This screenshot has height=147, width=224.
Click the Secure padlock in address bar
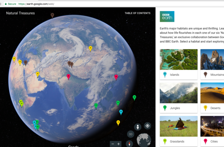point(5,4)
